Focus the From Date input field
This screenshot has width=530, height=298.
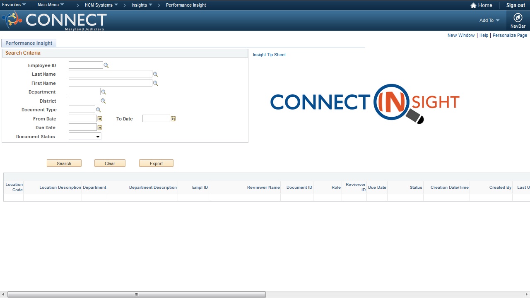tap(83, 118)
